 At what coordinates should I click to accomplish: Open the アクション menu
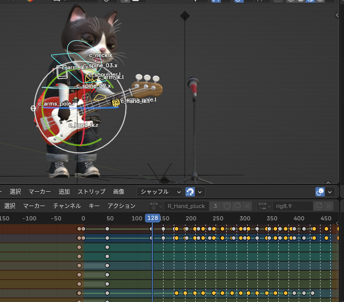(121, 206)
